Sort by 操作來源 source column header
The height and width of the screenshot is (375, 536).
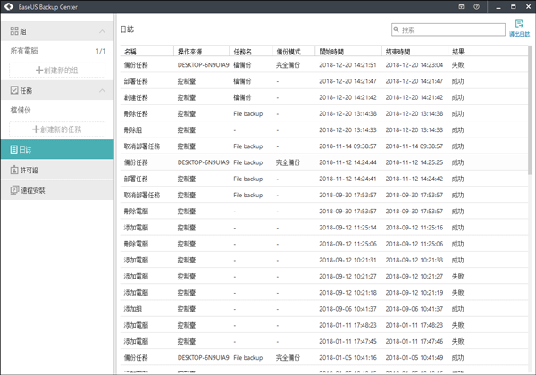click(x=189, y=52)
